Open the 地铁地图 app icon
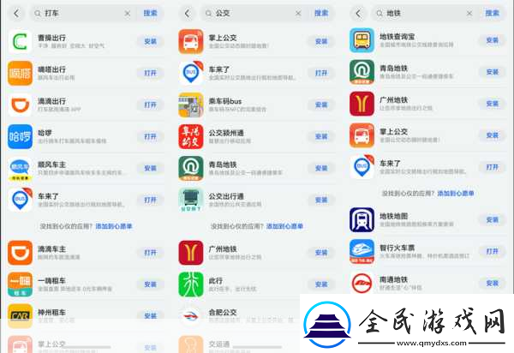514x353 pixels. 362,220
